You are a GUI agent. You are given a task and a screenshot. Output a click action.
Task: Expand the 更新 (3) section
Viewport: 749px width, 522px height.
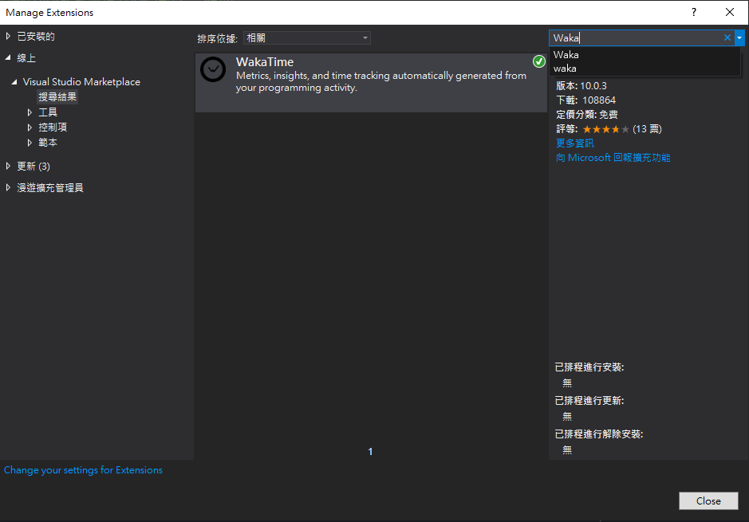[x=8, y=166]
